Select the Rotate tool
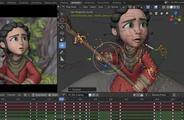Viewport: 184px width, 120px height. 62,33
